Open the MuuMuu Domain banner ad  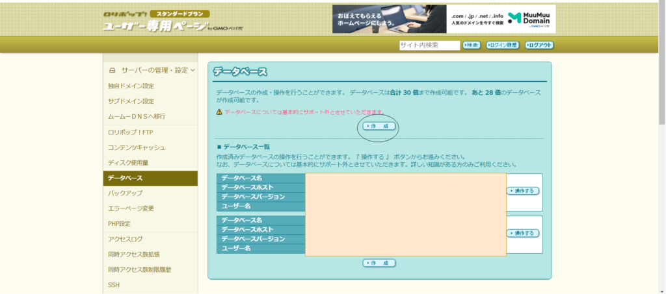pos(444,19)
